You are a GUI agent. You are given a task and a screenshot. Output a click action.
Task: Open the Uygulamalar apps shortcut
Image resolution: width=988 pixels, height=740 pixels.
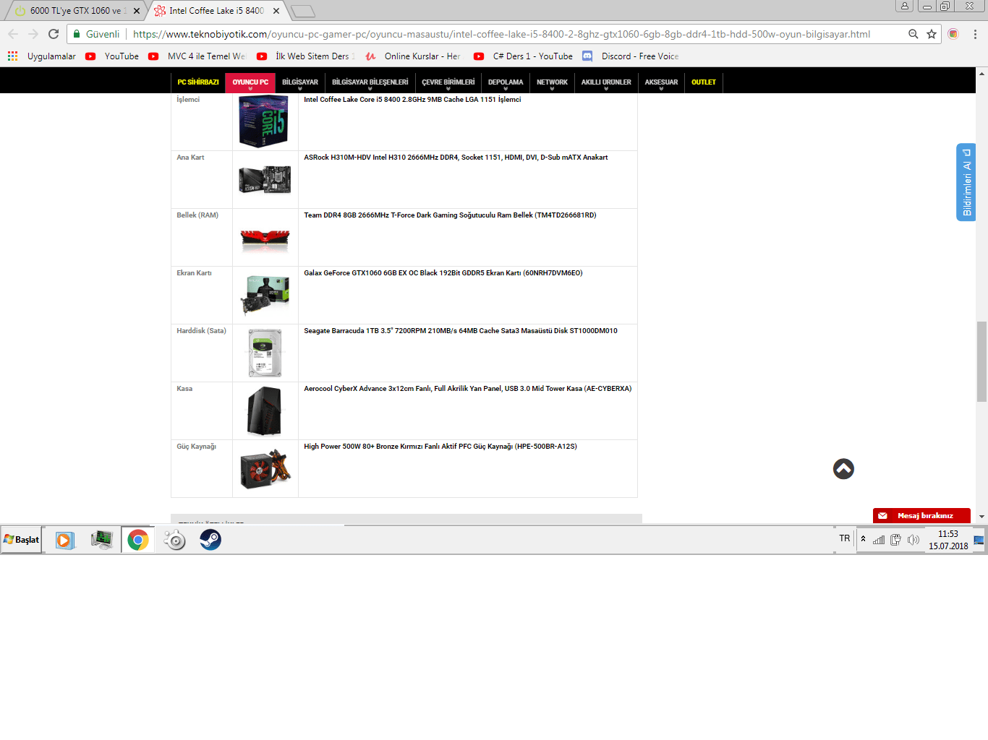(42, 56)
